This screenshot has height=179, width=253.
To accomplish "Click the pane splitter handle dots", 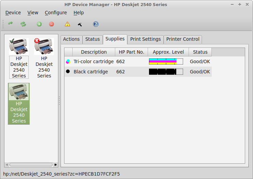I will (x=59, y=101).
